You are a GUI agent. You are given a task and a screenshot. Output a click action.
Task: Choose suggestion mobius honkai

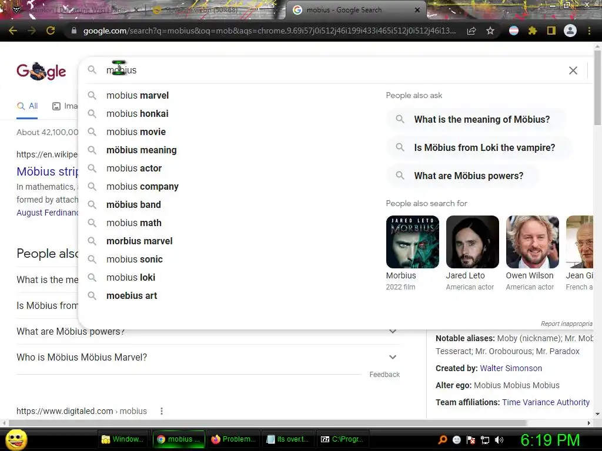click(x=138, y=113)
